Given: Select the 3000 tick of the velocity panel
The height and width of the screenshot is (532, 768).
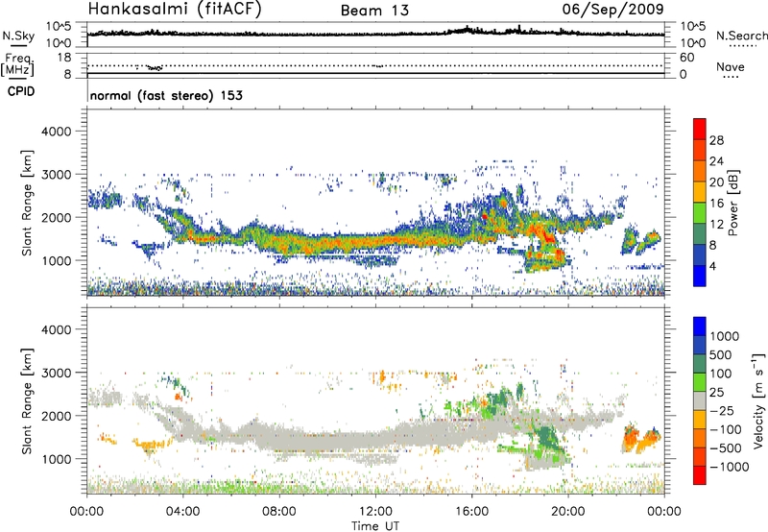Looking at the screenshot, I should coord(56,373).
